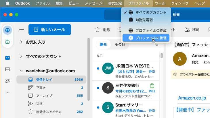Click the privacy protection notice icon
Screen dimensions: 210x118
[x=175, y=74]
